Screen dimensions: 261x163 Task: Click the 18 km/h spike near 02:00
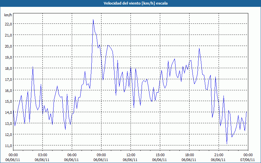33,67
